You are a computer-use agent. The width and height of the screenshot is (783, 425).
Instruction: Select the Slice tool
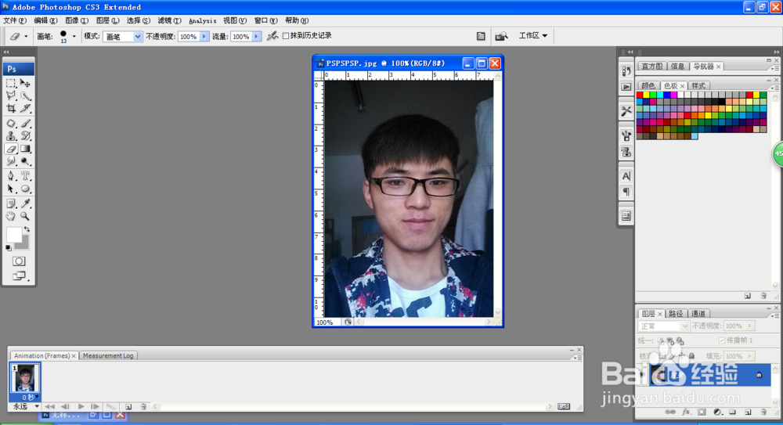coord(26,108)
